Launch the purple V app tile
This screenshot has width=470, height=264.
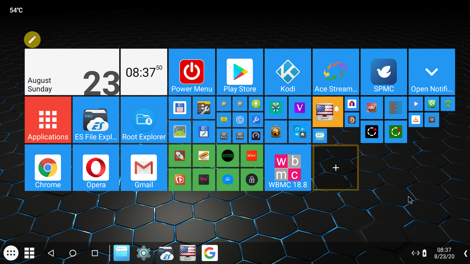pos(300,108)
